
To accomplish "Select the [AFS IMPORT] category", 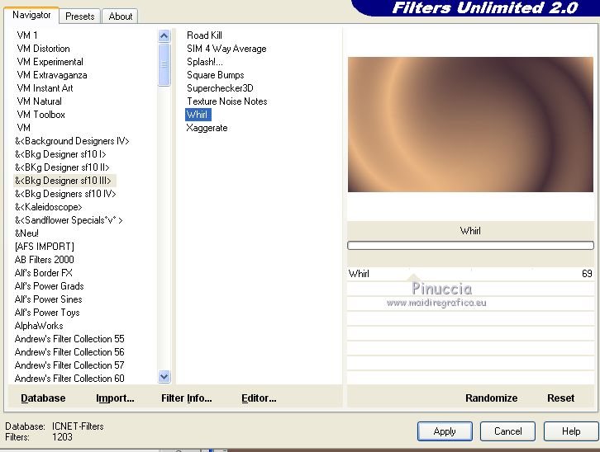I will [44, 247].
